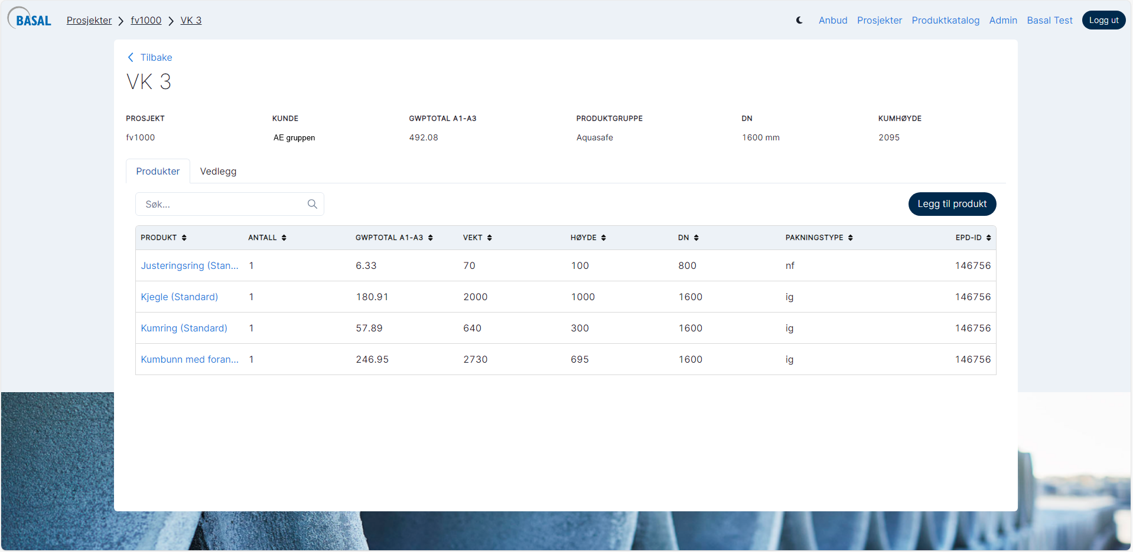This screenshot has width=1133, height=552.
Task: Toggle dark mode with the moon icon
Action: click(x=799, y=20)
